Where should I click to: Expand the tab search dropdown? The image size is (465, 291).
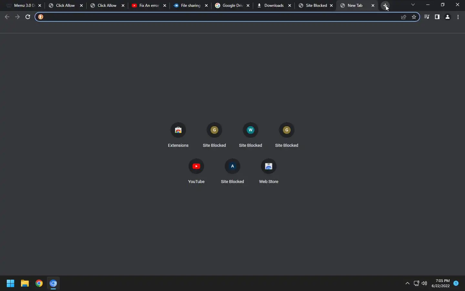click(x=413, y=5)
